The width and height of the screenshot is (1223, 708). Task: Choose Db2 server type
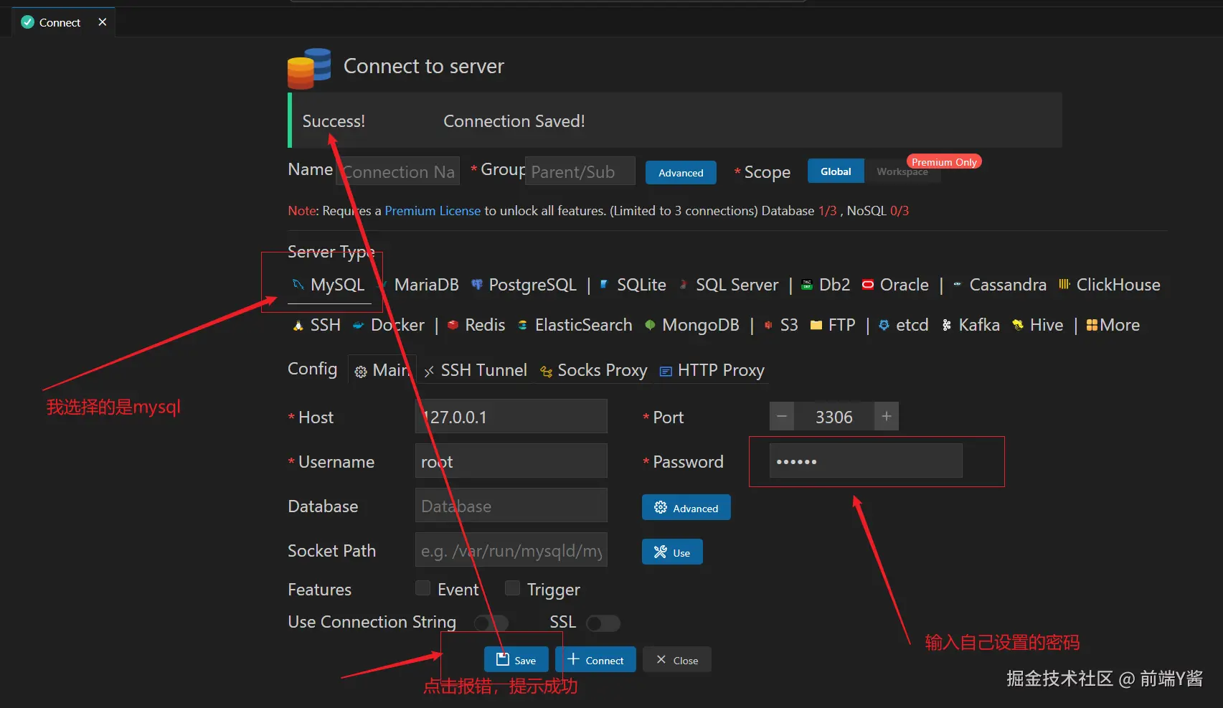(x=826, y=285)
